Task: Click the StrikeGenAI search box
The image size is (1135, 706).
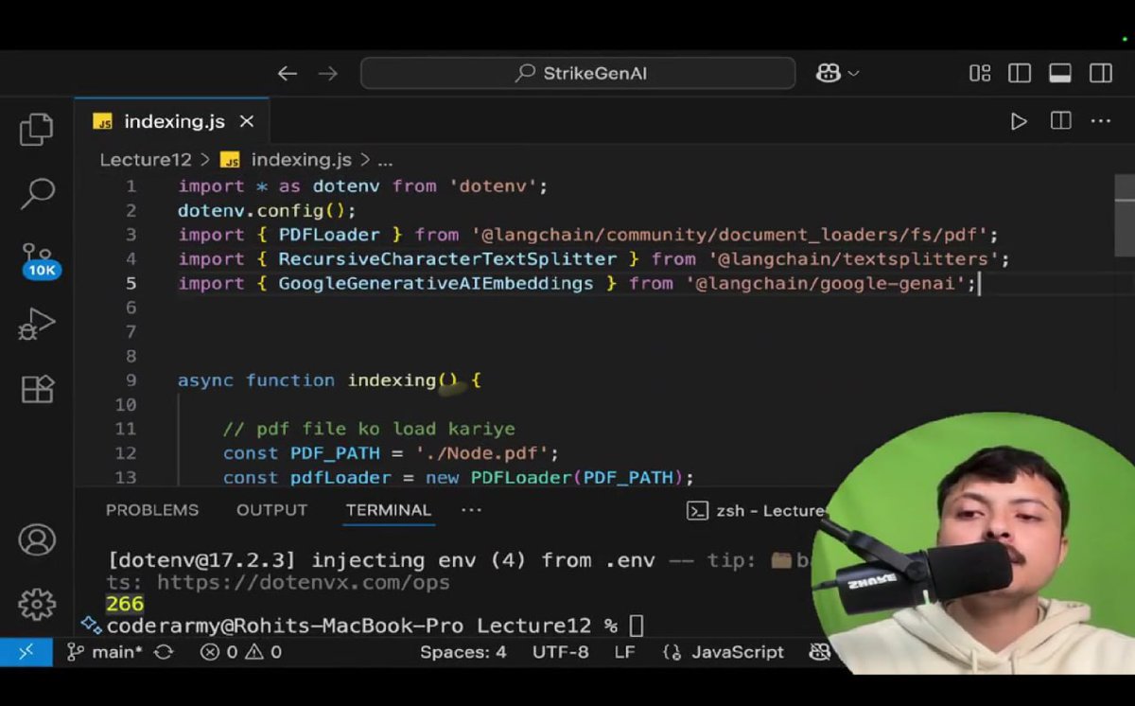Action: [578, 73]
